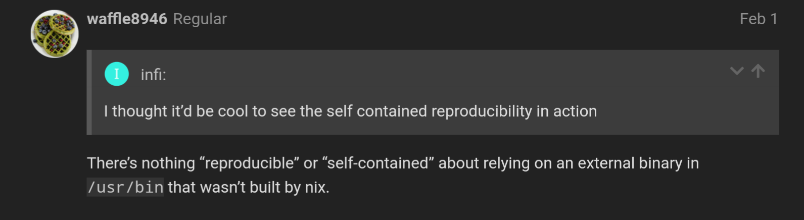Open the waffle8946 username link
Screen dimensions: 804x220
point(127,19)
